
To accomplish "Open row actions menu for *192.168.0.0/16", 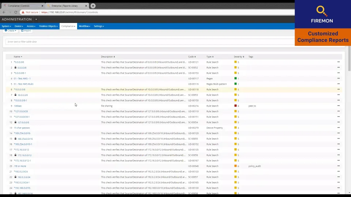I will (339, 188).
